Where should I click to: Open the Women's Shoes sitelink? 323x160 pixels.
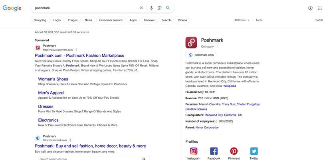pyautogui.click(x=53, y=79)
